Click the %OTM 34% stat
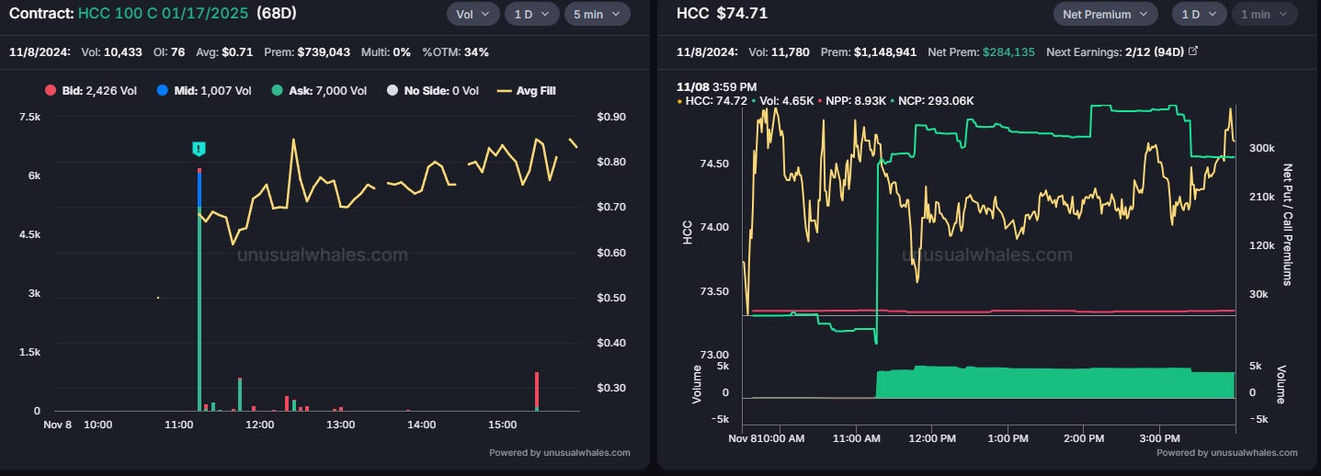The width and height of the screenshot is (1321, 476). 456,52
